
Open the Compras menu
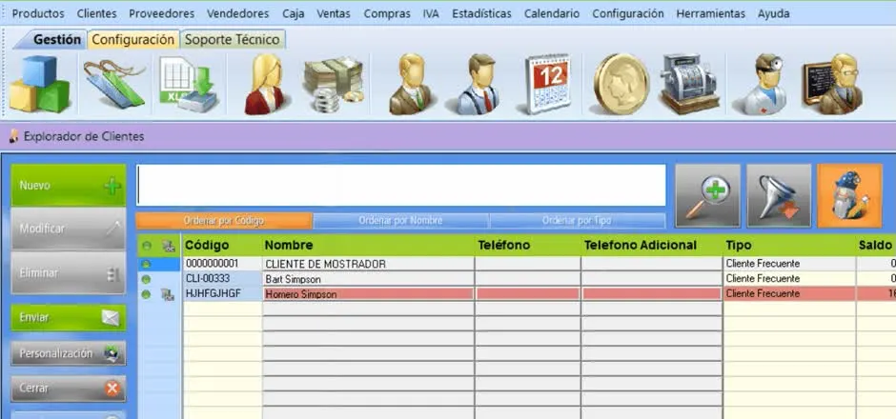[387, 13]
